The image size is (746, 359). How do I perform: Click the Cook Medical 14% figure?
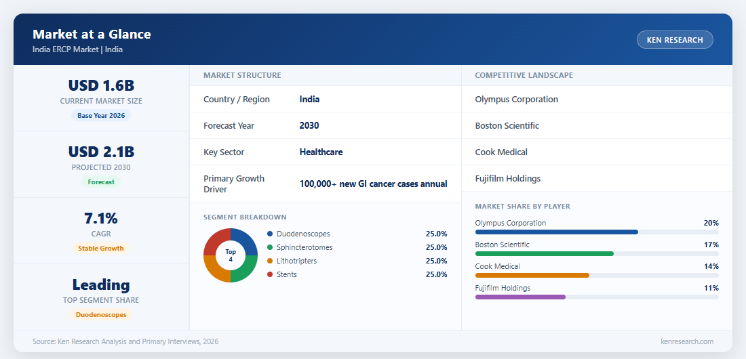[x=711, y=266]
